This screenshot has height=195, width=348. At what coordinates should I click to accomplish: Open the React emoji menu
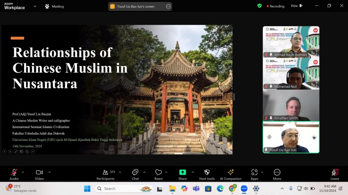click(158, 174)
